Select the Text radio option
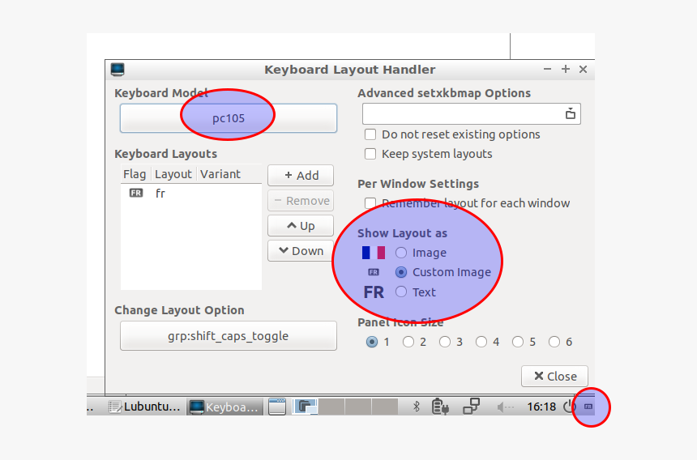 click(x=401, y=292)
